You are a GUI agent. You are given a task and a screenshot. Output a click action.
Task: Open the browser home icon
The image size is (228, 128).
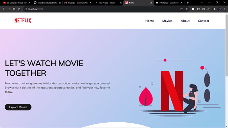[19, 9]
